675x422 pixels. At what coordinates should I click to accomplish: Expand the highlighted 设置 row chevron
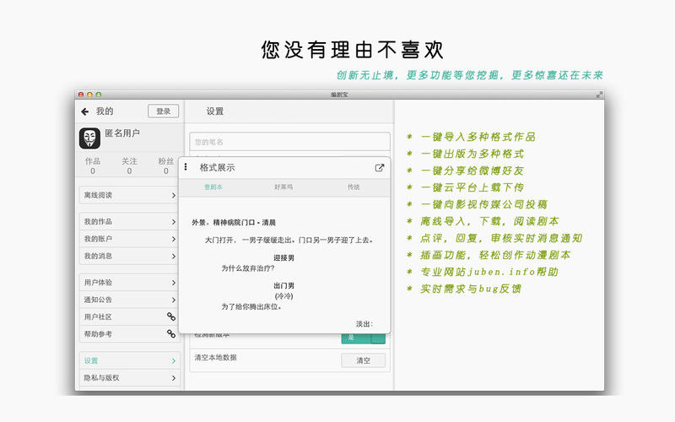pyautogui.click(x=174, y=361)
